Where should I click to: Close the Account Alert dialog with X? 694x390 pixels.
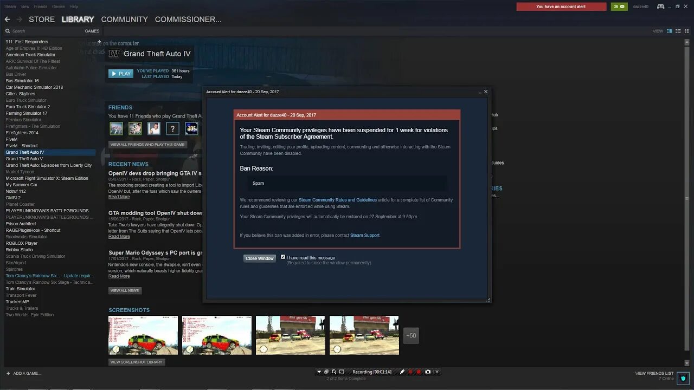(x=486, y=92)
